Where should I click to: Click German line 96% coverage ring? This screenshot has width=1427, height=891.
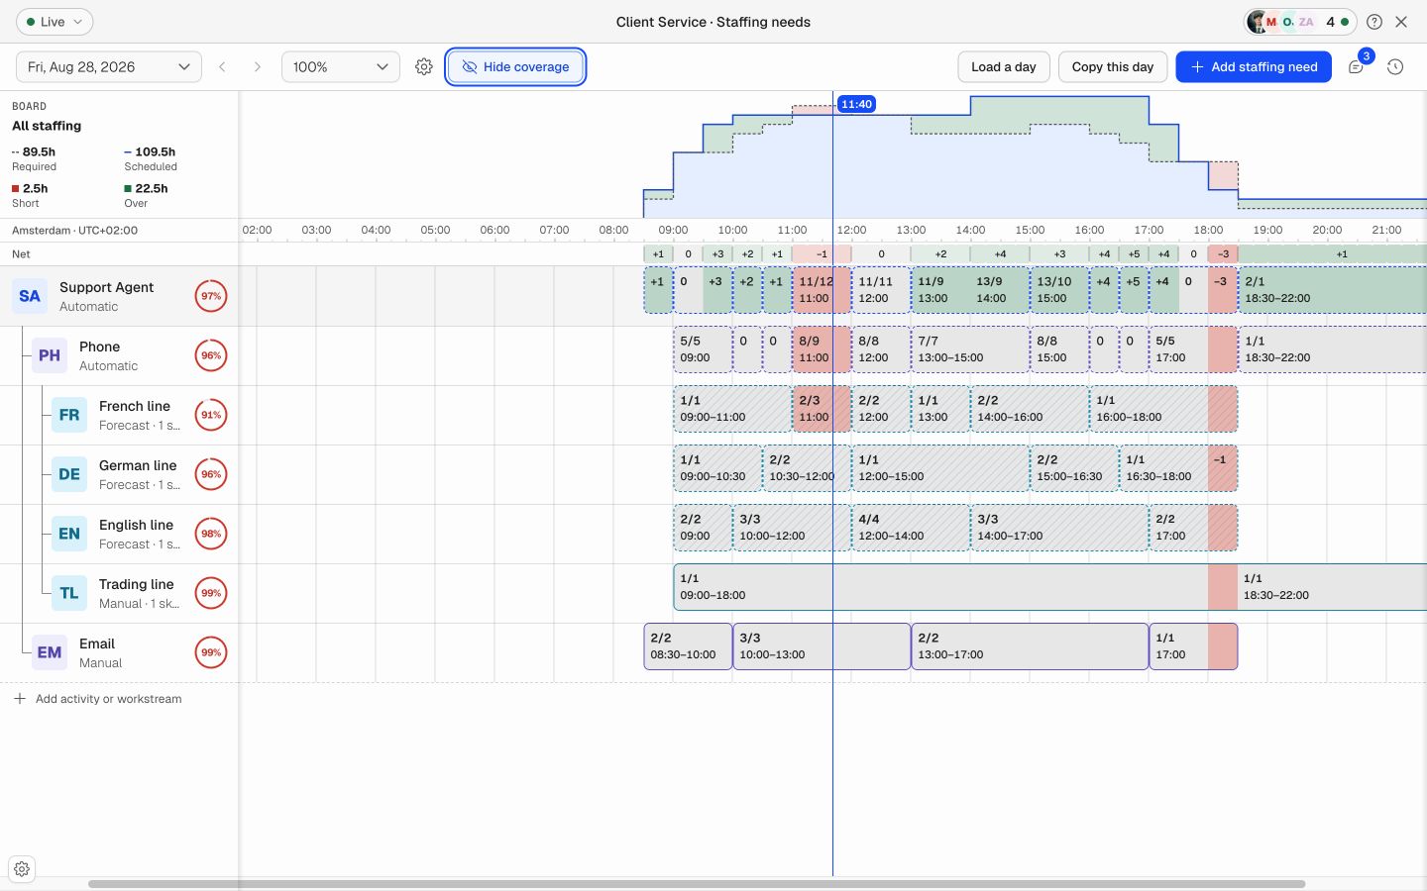(211, 474)
